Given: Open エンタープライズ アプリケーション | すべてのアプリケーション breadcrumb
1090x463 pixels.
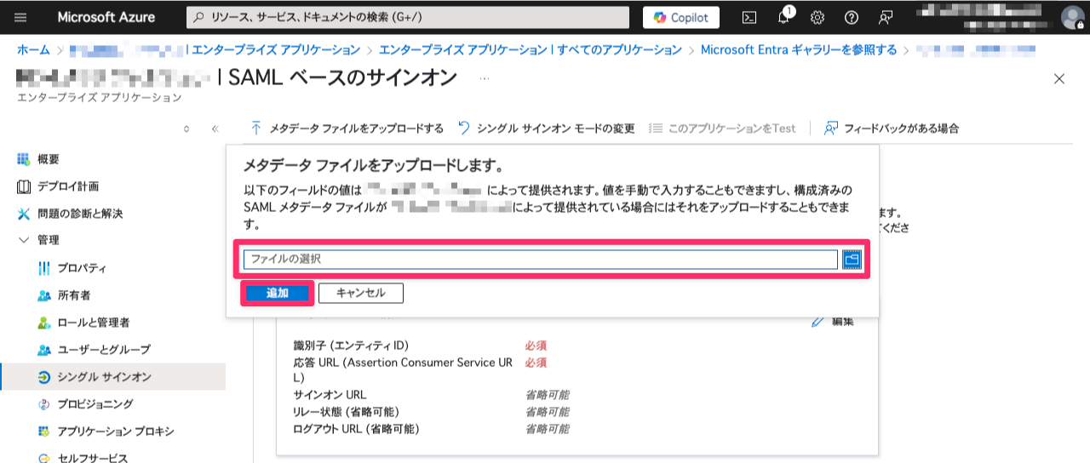Looking at the screenshot, I should coord(531,50).
